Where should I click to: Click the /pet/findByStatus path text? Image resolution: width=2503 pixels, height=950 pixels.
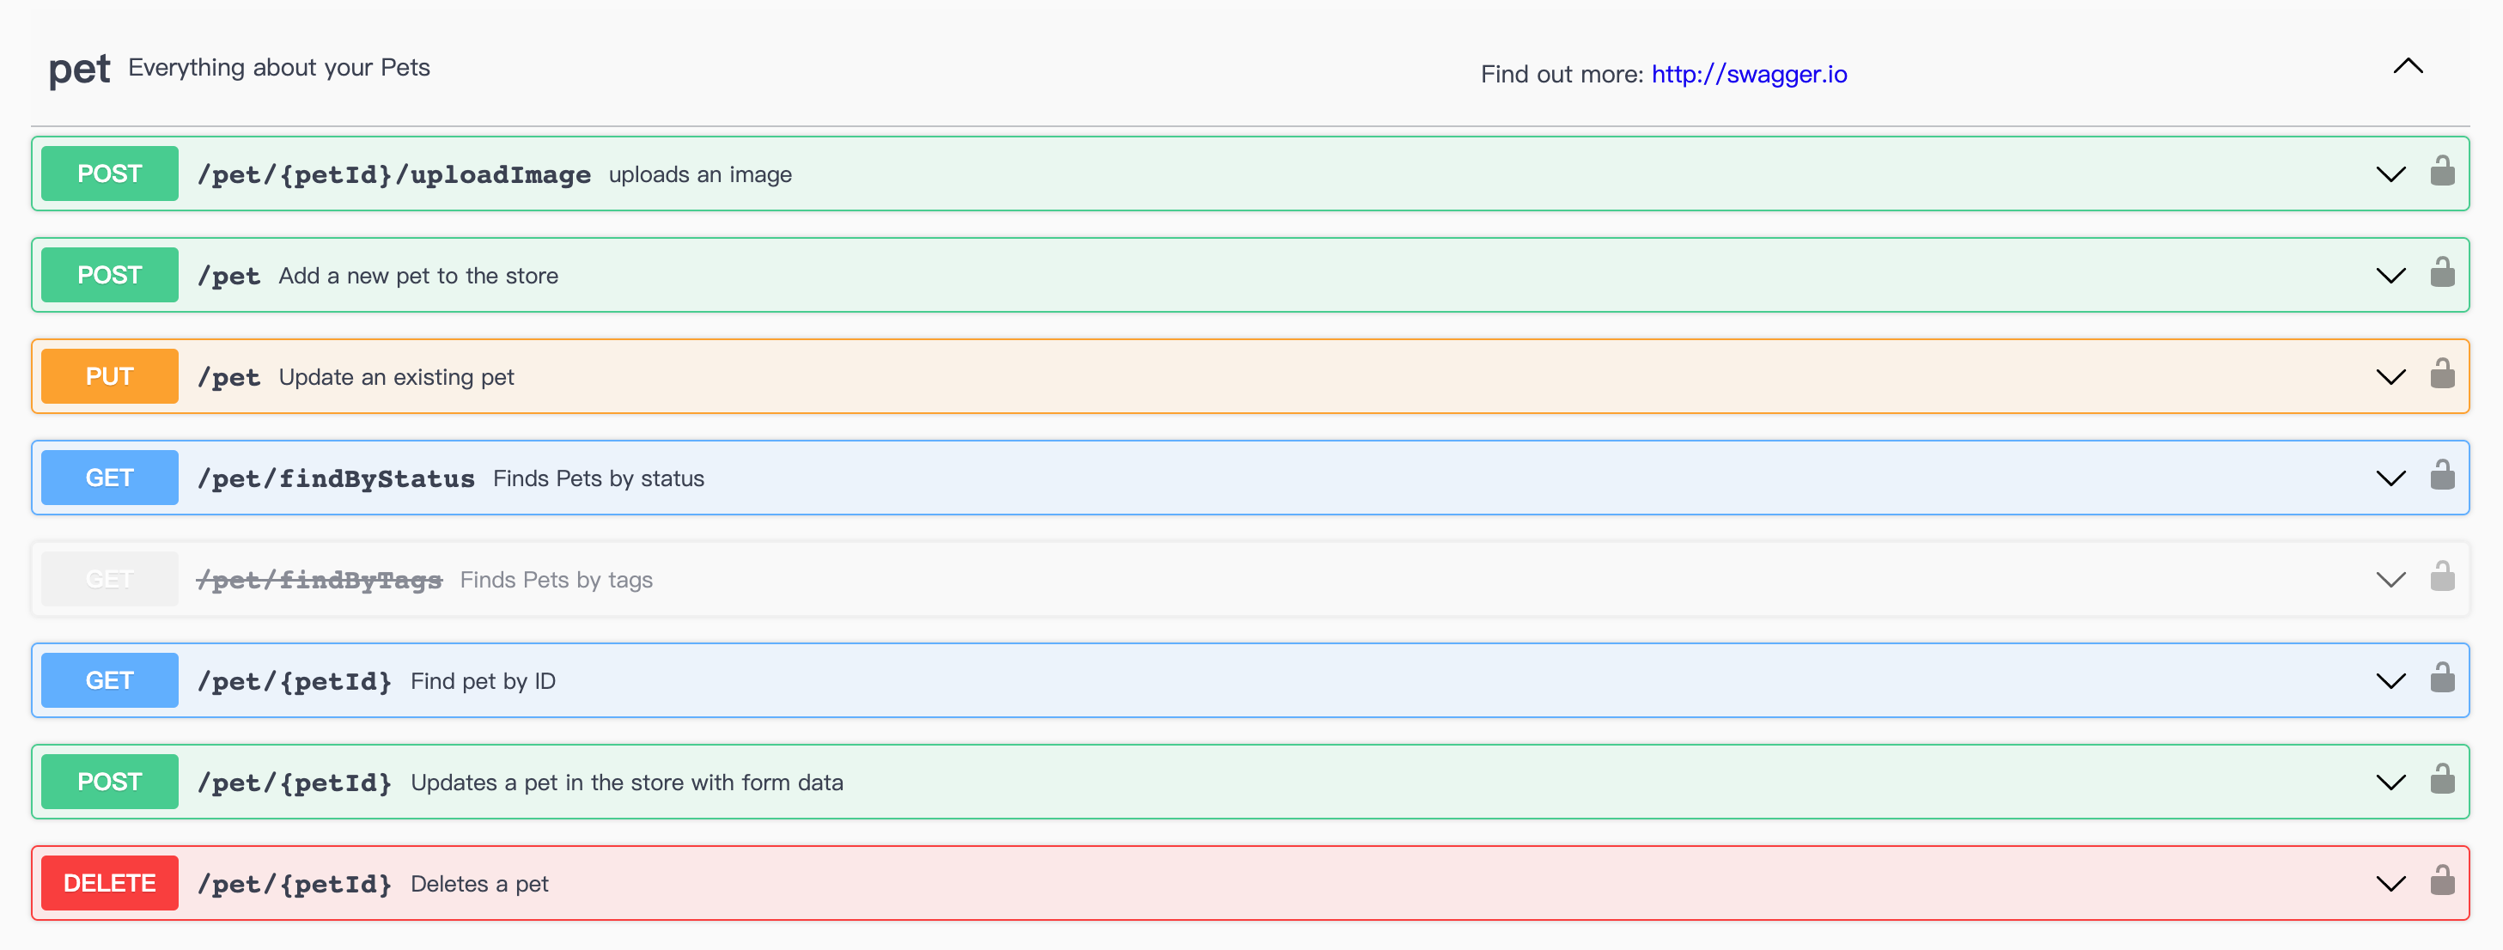[x=336, y=479]
